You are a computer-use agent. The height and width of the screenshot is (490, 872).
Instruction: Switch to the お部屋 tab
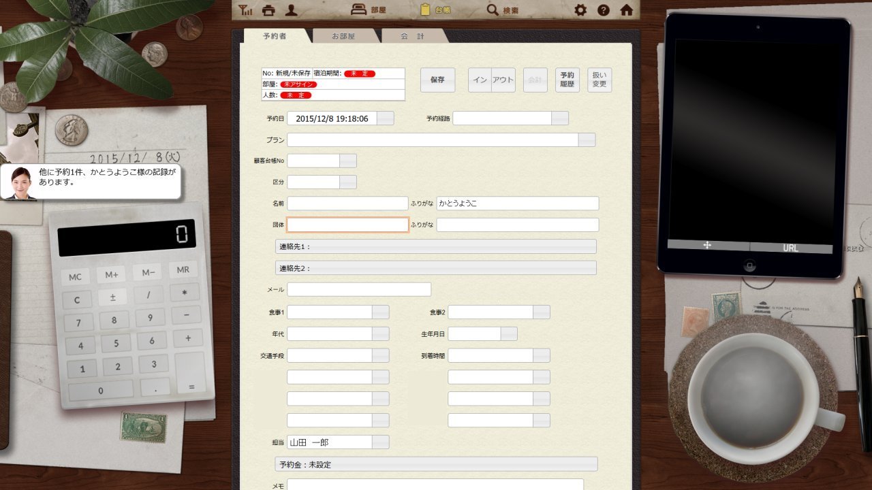coord(343,36)
